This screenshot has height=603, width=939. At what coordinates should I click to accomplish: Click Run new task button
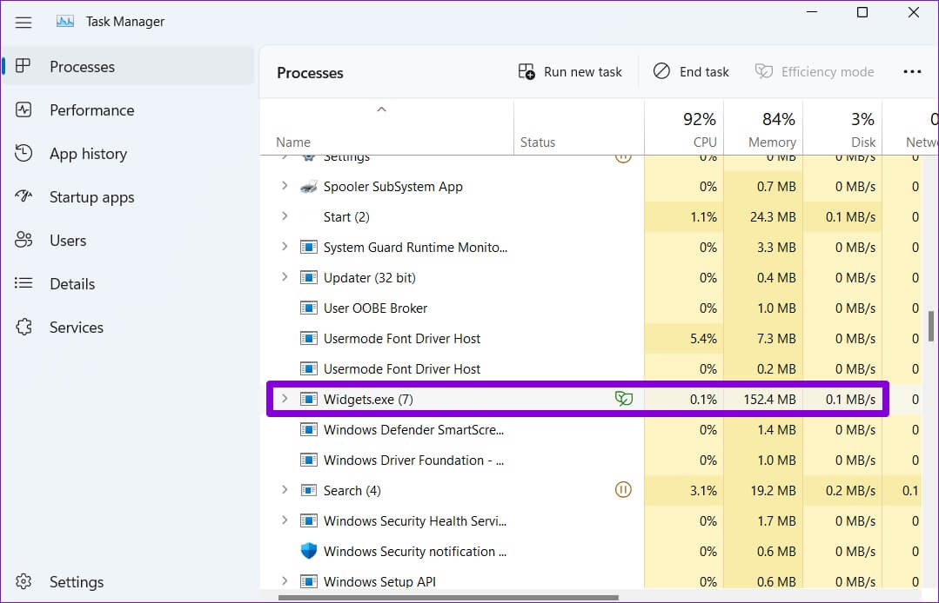[x=570, y=72]
